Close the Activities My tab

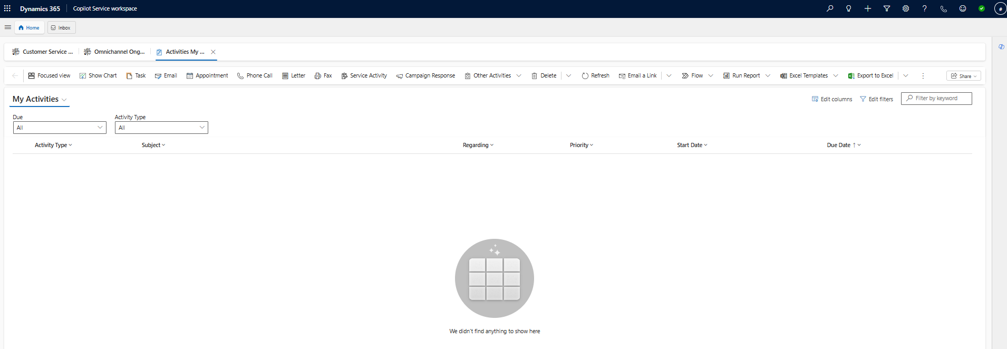coord(213,52)
